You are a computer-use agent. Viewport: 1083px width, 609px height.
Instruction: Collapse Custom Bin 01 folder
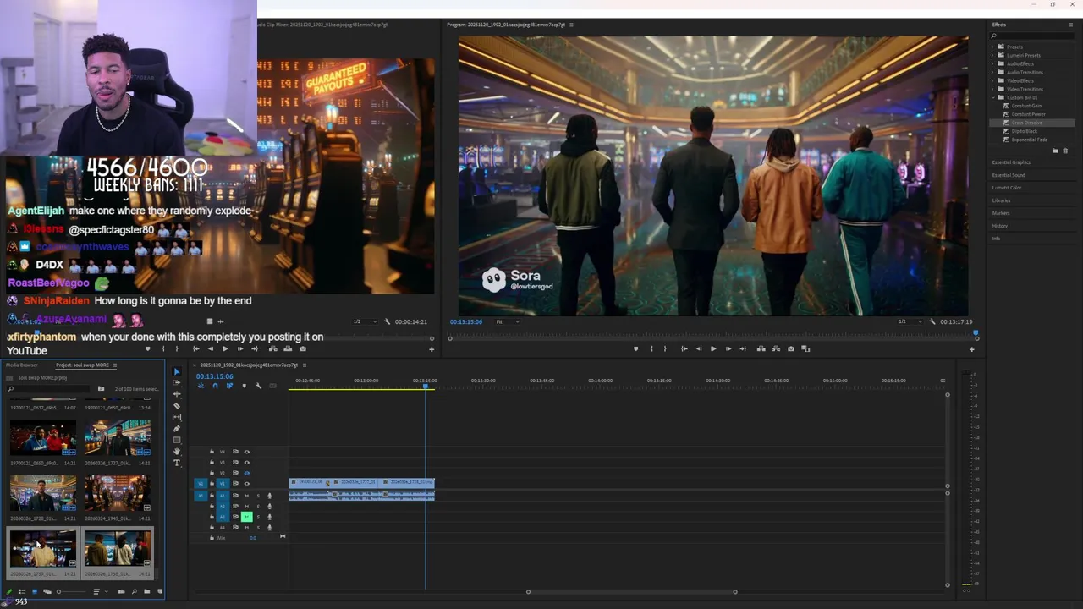pos(994,97)
